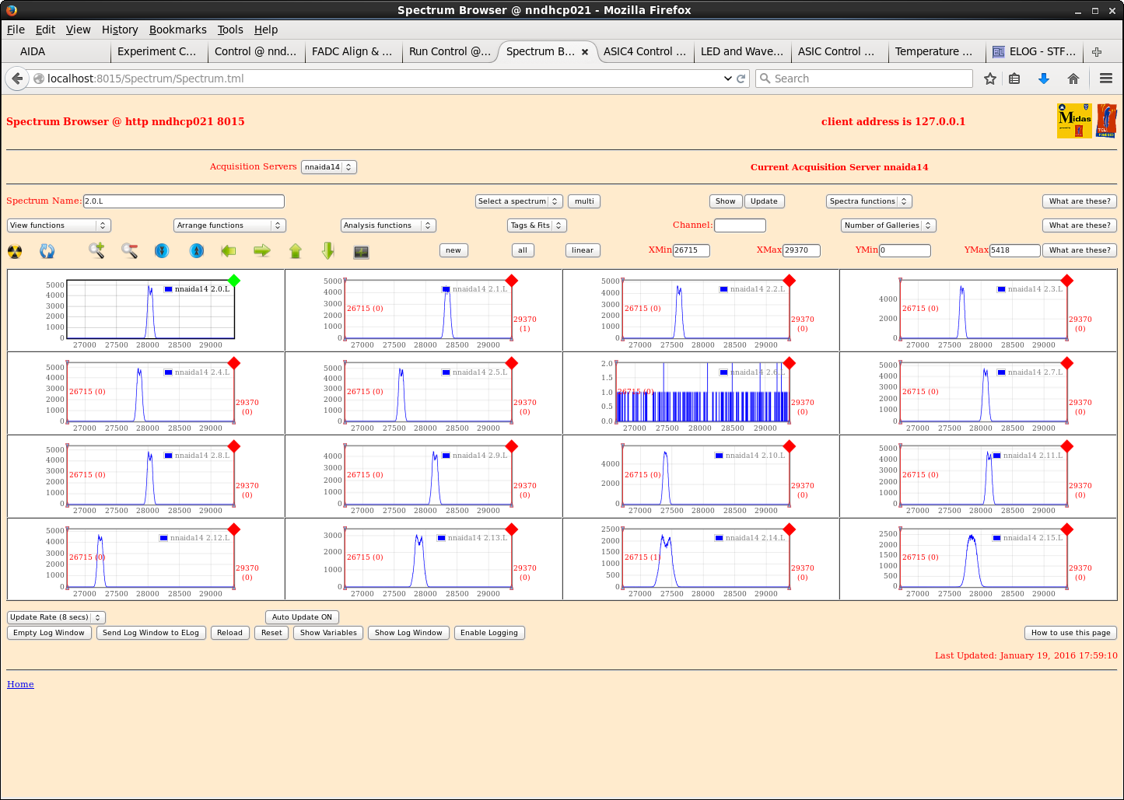The width and height of the screenshot is (1124, 800).
Task: Toggle the Auto Update ON button
Action: tap(302, 617)
